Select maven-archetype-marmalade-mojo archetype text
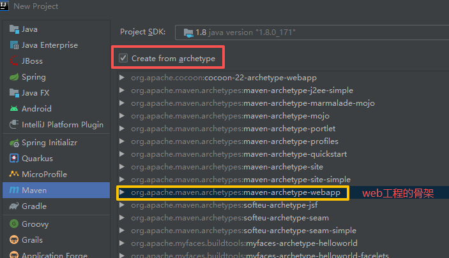The width and height of the screenshot is (449, 258). 253,103
